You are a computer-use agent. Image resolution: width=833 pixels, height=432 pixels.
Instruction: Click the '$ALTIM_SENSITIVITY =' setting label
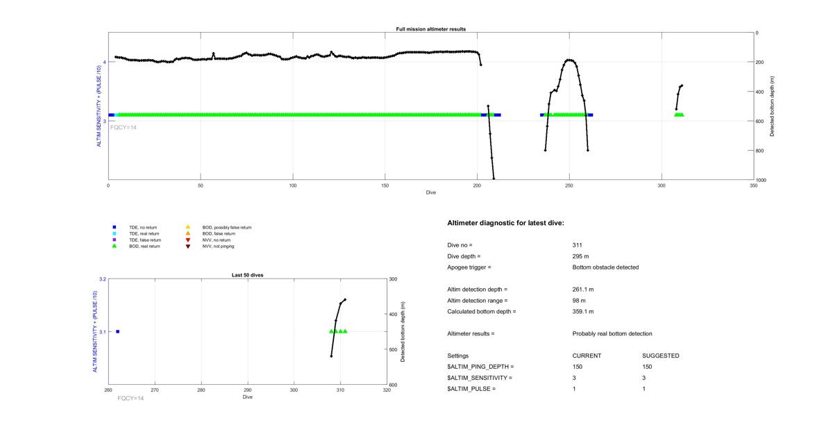480,378
